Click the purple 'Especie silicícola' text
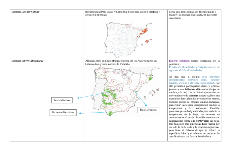231x163 pixels. click(179, 61)
